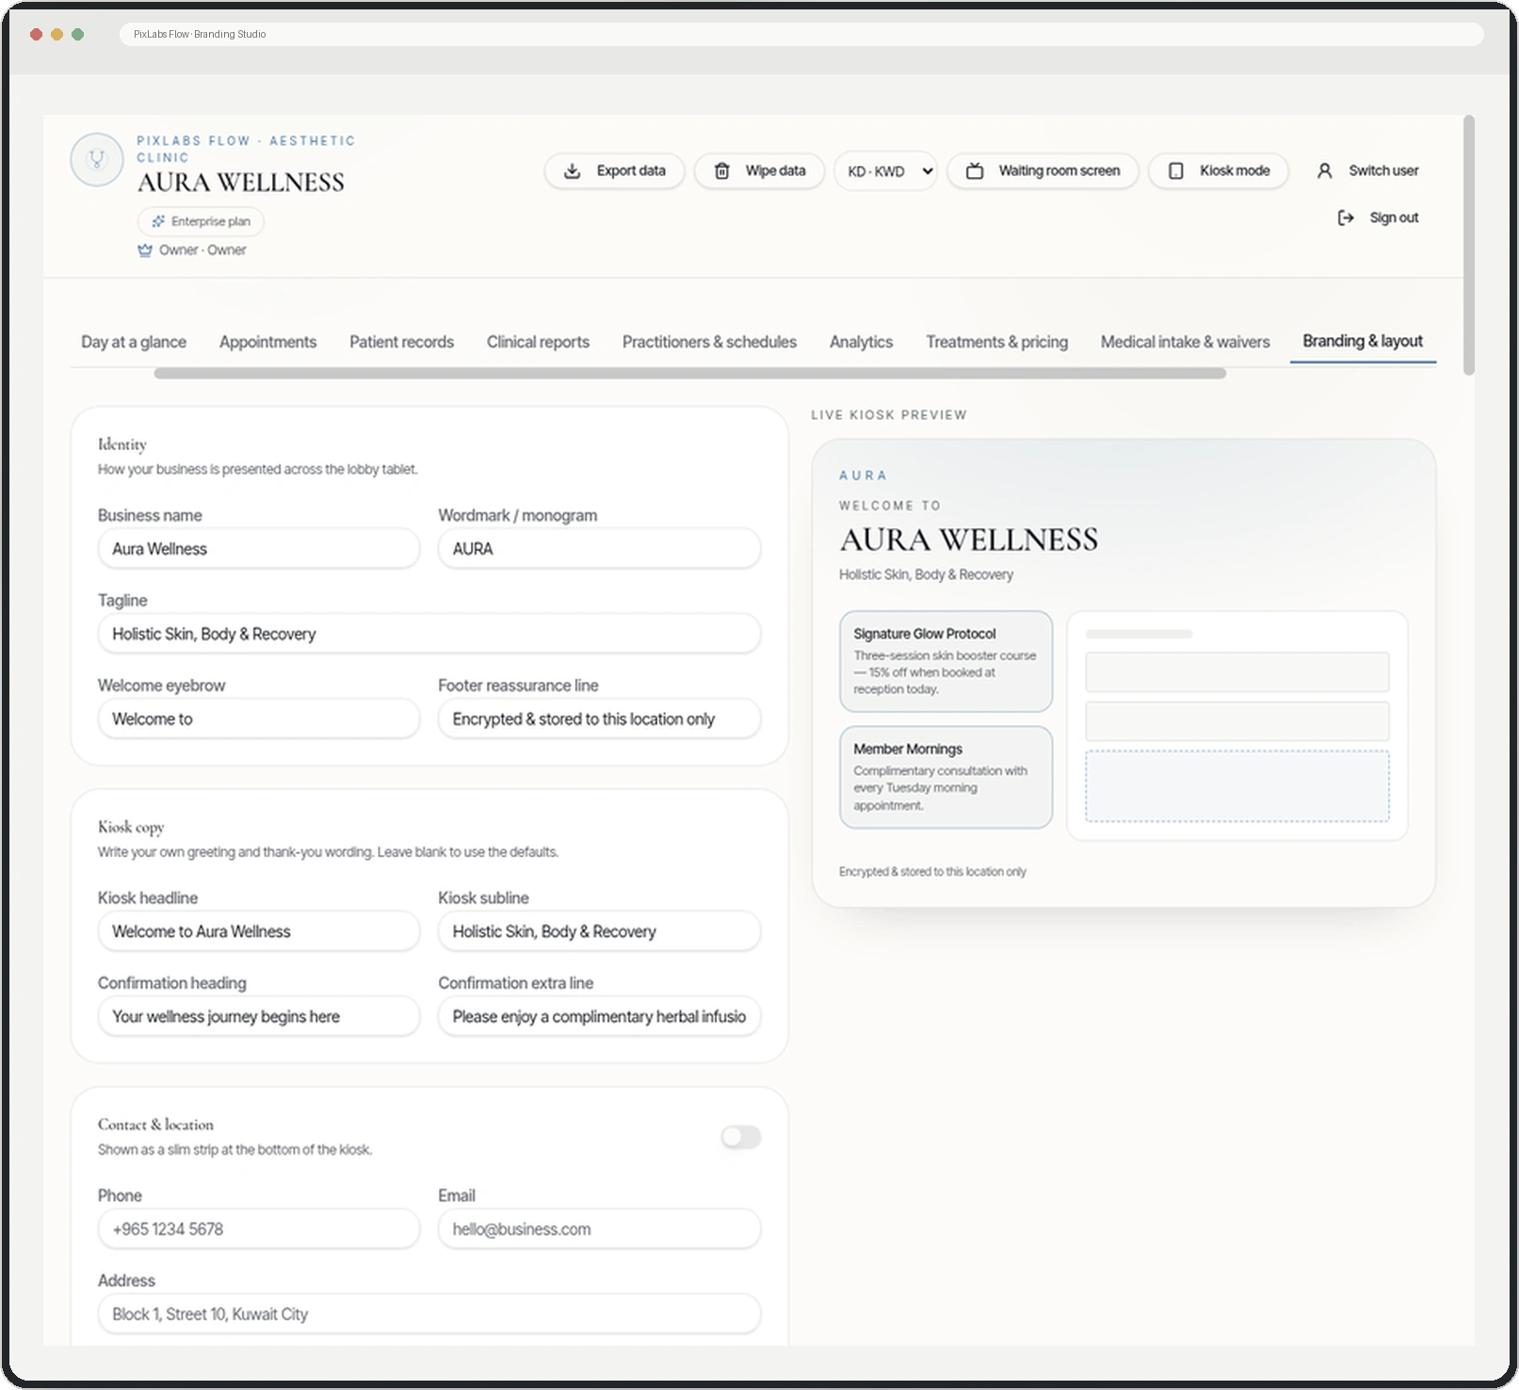Click the Kiosk mode tablet icon
Image resolution: width=1519 pixels, height=1390 pixels.
[1175, 170]
